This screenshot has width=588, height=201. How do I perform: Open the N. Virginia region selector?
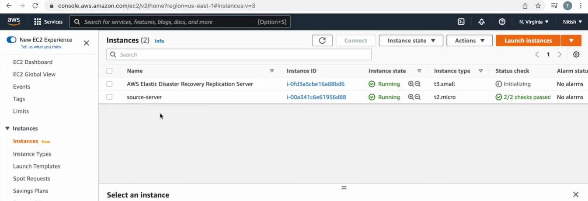[x=534, y=22]
